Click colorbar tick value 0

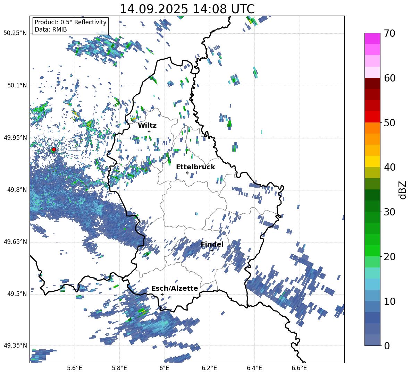coord(387,346)
